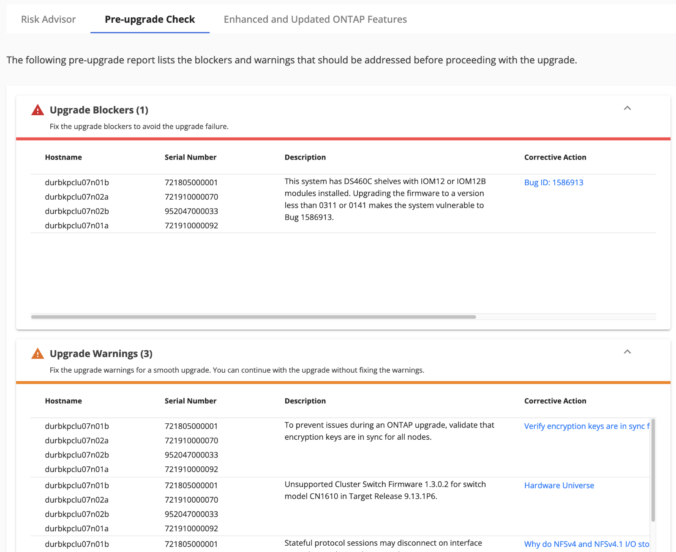Switch to the Risk Advisor tab
The height and width of the screenshot is (552, 676).
pos(48,19)
